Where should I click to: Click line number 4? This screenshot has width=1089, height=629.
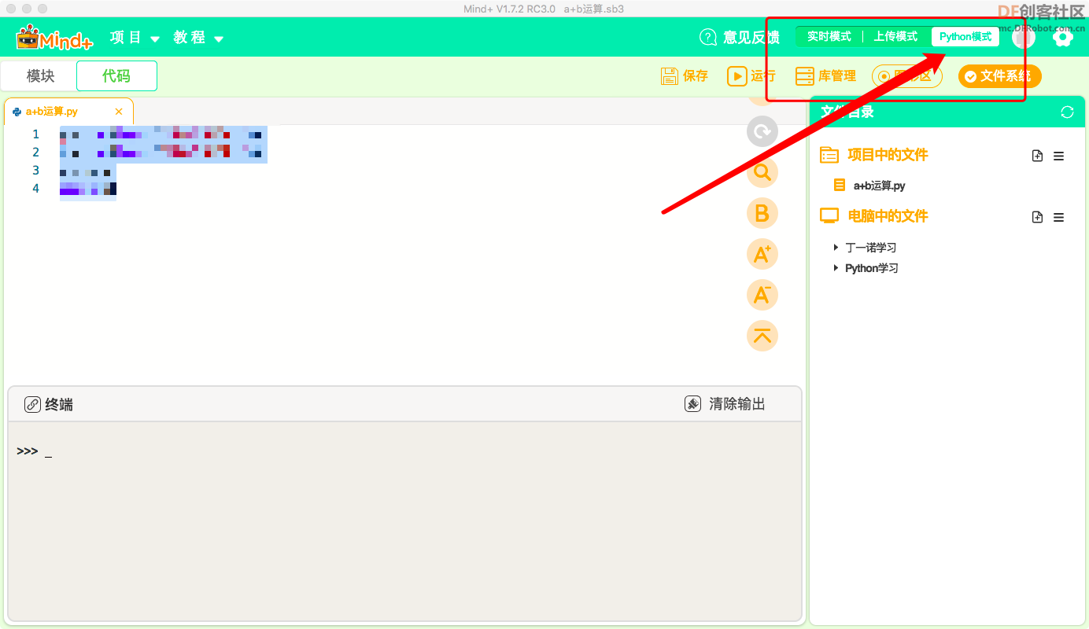click(x=36, y=189)
